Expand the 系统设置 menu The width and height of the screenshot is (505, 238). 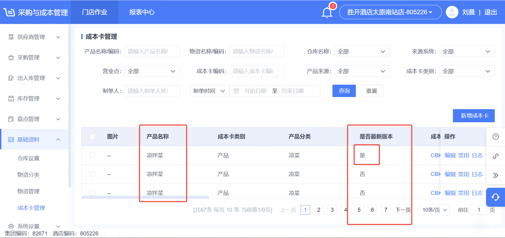[x=58, y=226]
